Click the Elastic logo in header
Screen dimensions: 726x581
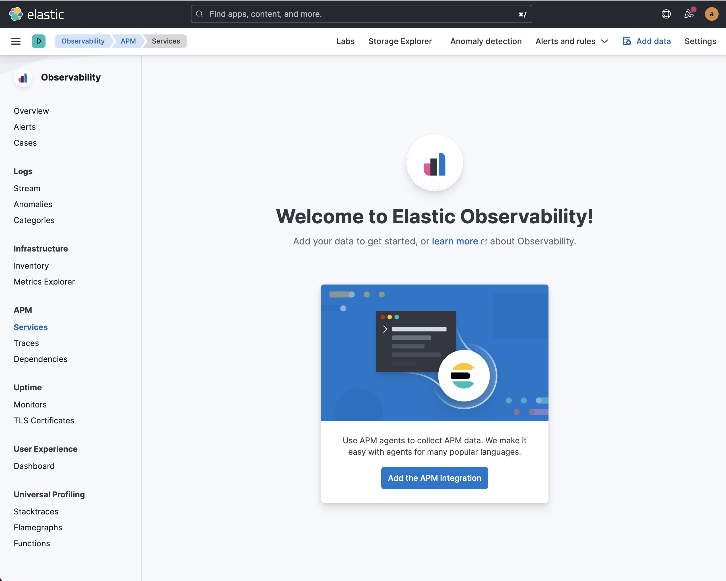[x=36, y=14]
